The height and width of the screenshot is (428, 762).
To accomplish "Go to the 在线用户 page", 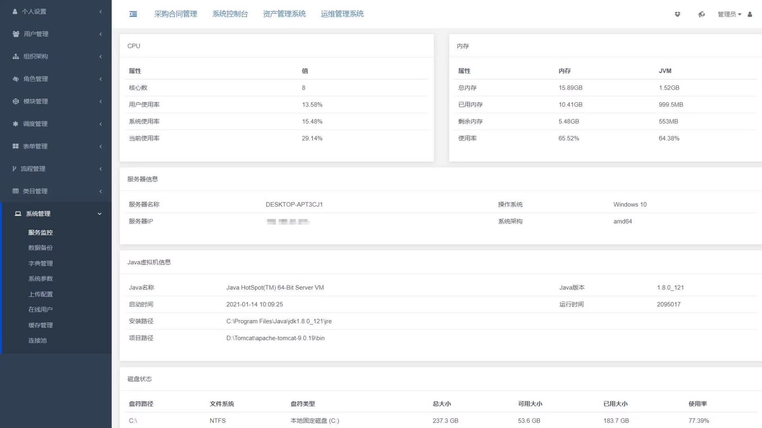I will click(x=40, y=310).
